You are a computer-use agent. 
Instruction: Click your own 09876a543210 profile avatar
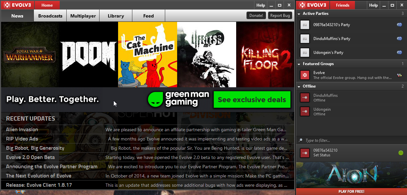point(305,153)
